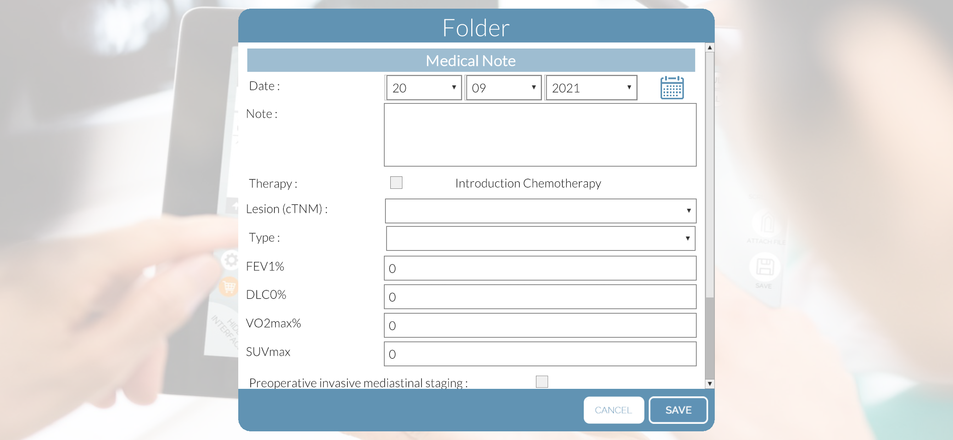953x440 pixels.
Task: Click the scrollbar up arrow
Action: pyautogui.click(x=709, y=48)
